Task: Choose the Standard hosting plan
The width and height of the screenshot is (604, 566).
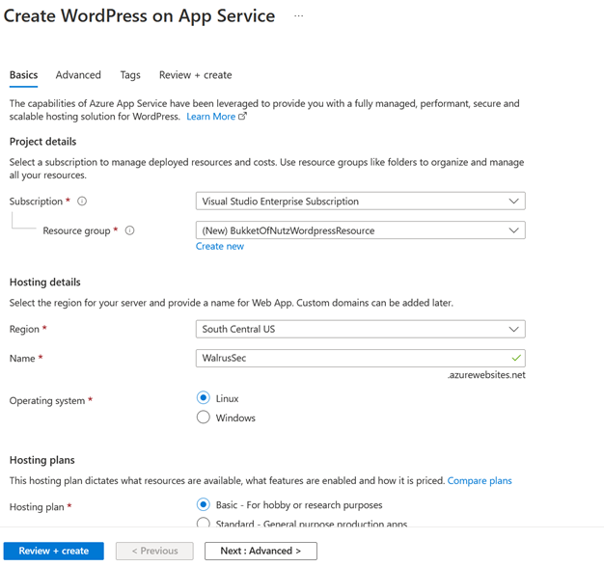Action: point(204,522)
